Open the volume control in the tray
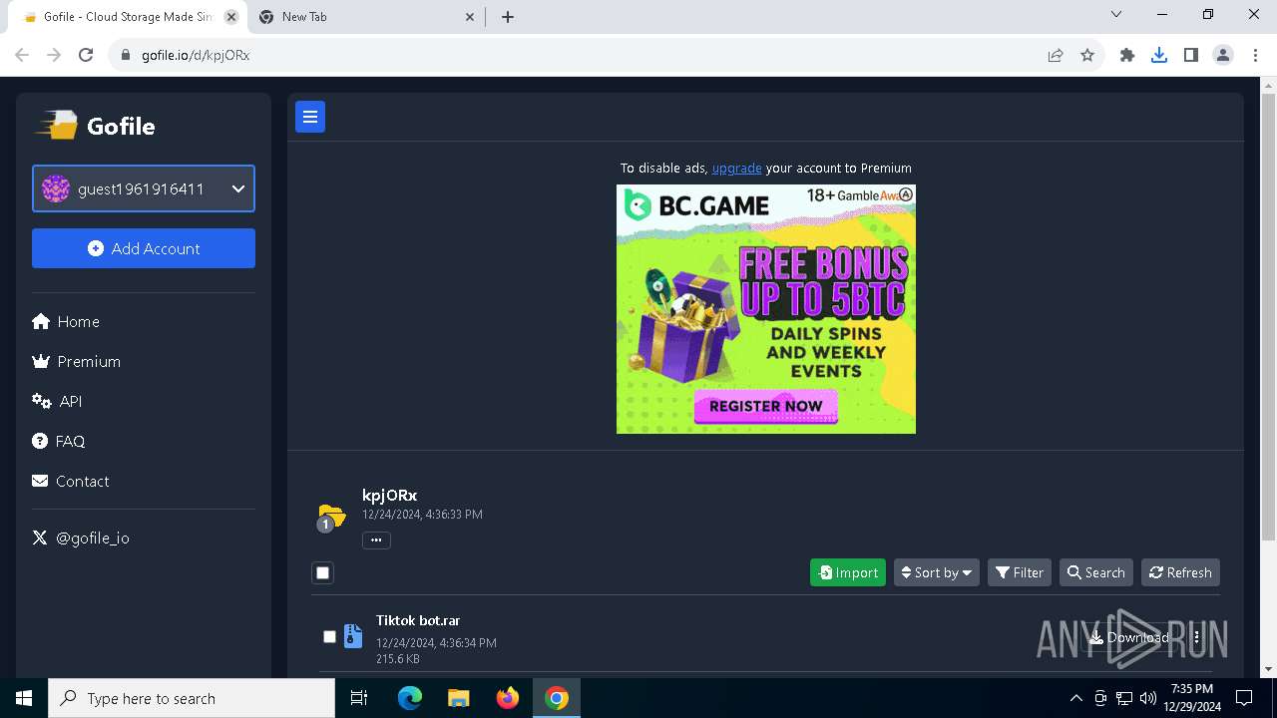 coord(1147,698)
